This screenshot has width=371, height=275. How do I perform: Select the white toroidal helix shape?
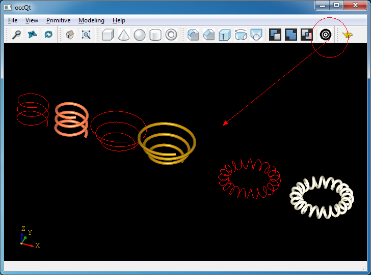pos(322,197)
